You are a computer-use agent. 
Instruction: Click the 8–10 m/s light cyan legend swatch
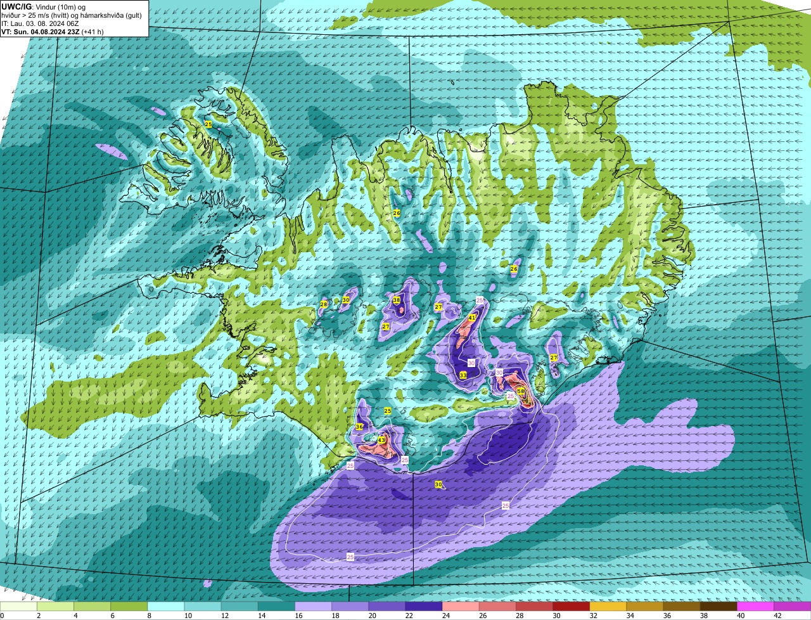pos(165,606)
